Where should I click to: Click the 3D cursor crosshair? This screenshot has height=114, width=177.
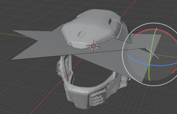tap(94, 46)
